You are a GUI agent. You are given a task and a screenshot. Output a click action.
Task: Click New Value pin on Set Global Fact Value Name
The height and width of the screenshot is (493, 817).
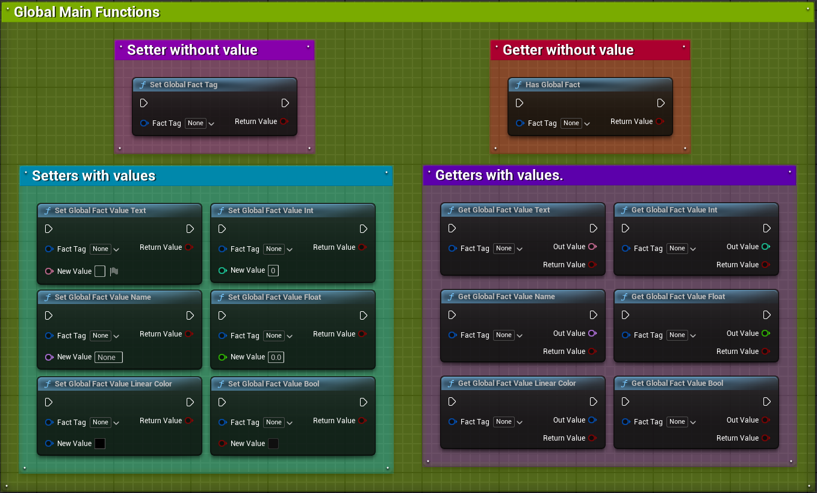(x=49, y=358)
